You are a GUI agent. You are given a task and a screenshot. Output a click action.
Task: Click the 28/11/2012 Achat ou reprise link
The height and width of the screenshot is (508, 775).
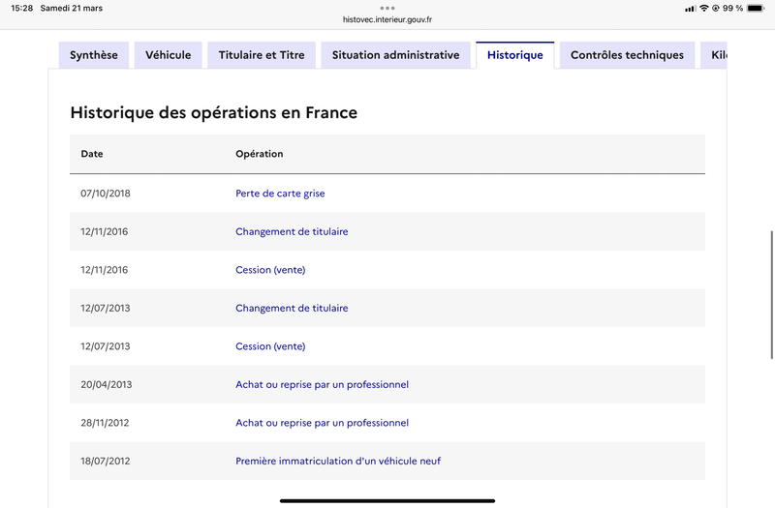point(322,423)
